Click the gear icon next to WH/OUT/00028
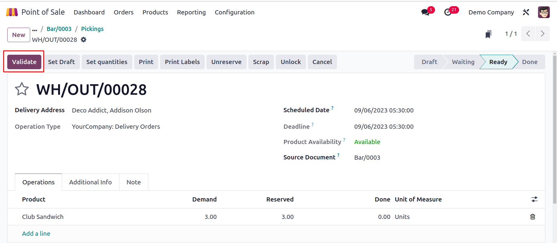557x243 pixels. click(x=83, y=40)
